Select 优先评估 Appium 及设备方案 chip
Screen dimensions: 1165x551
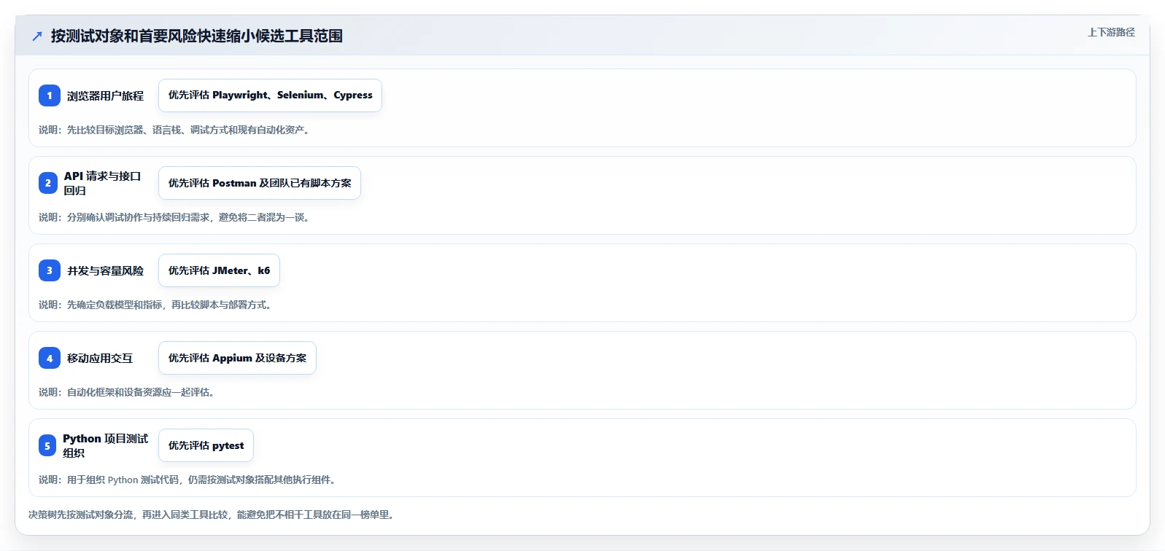click(x=237, y=358)
